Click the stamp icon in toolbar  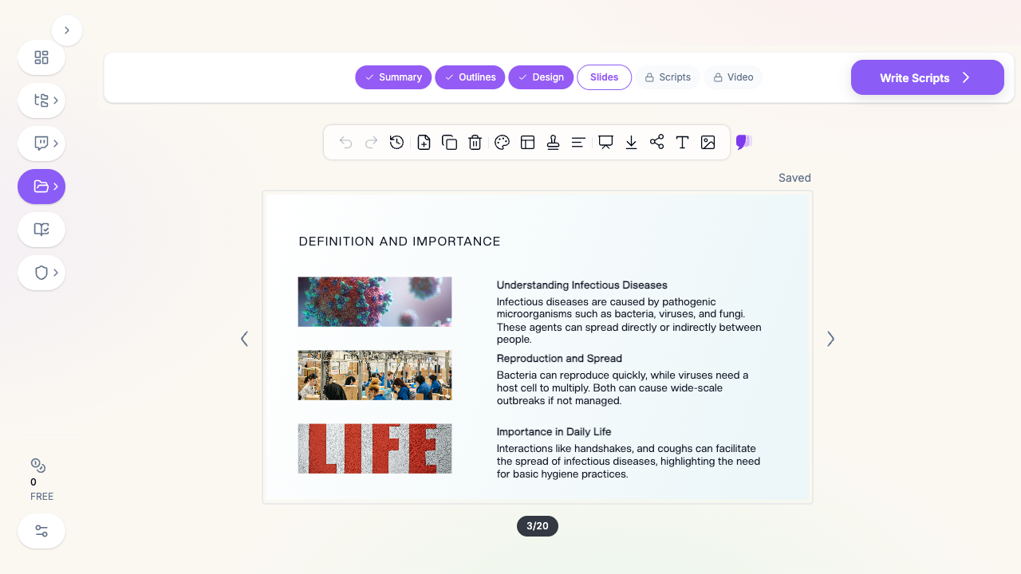click(553, 143)
